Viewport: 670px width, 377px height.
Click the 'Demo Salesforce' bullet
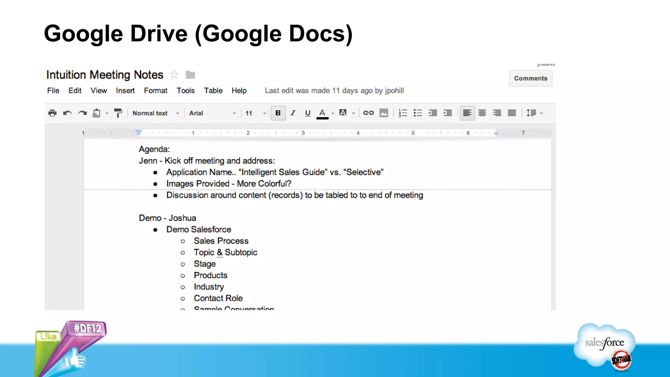199,229
